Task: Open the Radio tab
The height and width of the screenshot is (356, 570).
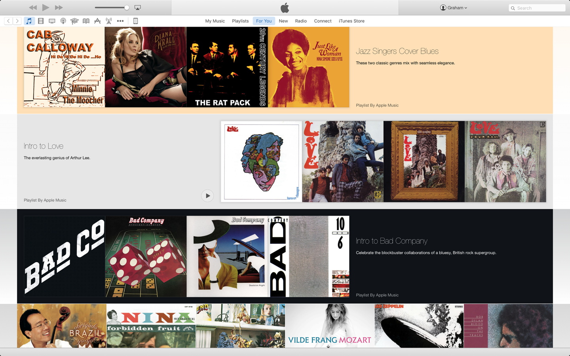Action: (x=301, y=21)
